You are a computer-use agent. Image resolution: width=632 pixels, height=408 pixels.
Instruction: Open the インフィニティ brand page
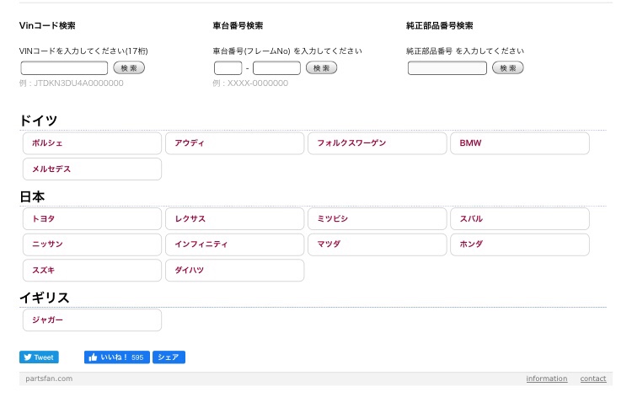(234, 244)
